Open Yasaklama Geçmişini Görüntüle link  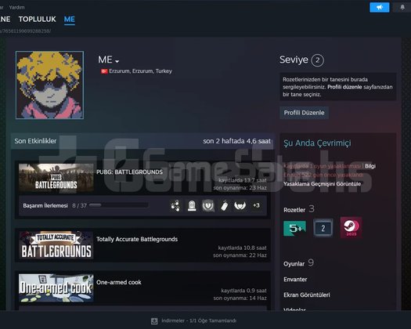click(x=322, y=184)
